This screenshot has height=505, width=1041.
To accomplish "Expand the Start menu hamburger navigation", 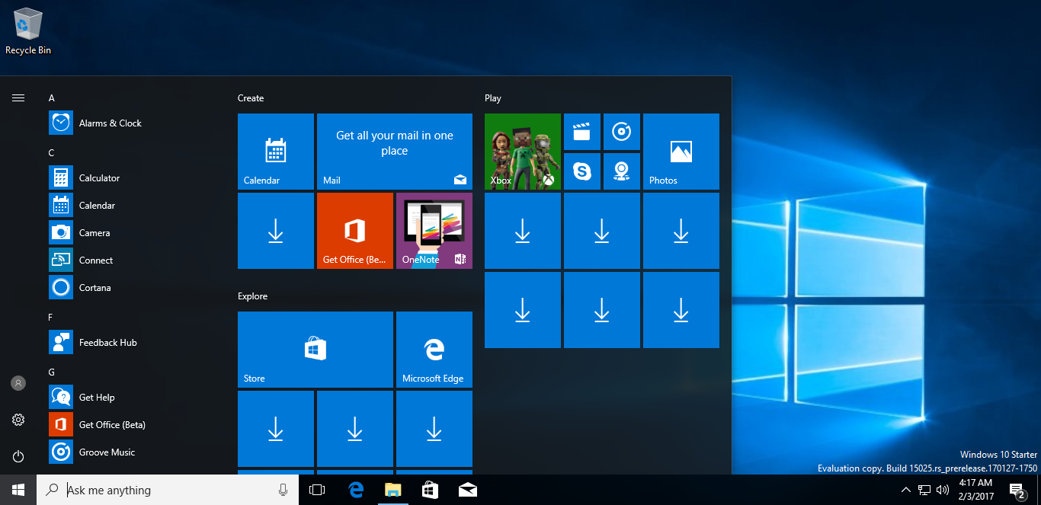I will coord(18,97).
